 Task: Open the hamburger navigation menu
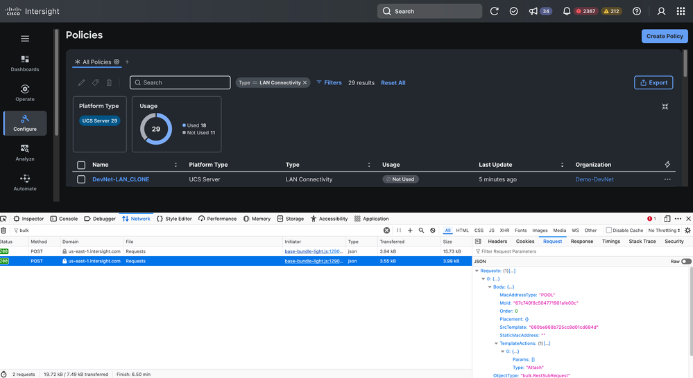point(25,38)
